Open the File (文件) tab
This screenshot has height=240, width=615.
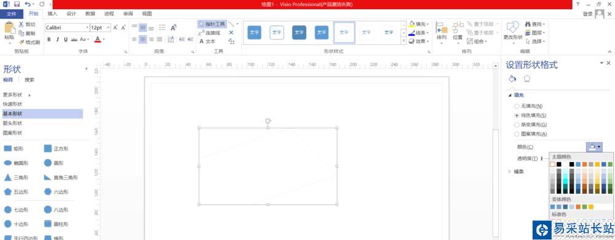coord(12,14)
